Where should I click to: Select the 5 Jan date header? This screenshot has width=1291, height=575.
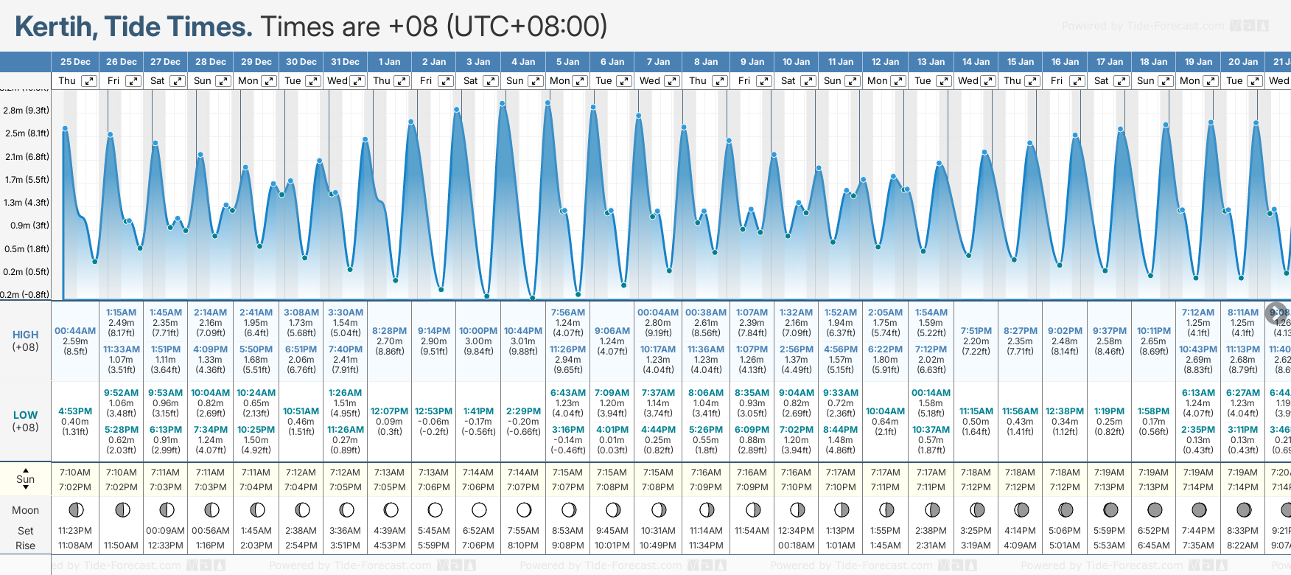pyautogui.click(x=567, y=62)
